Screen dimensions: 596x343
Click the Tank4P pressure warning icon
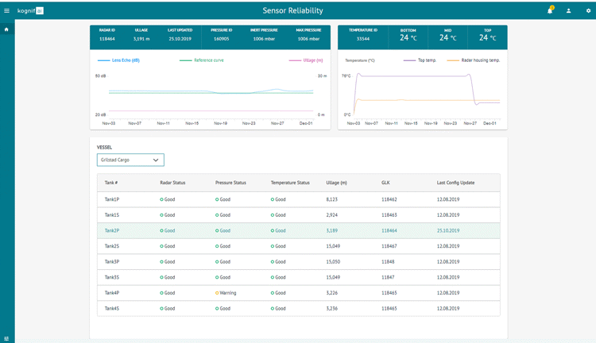[x=217, y=293]
